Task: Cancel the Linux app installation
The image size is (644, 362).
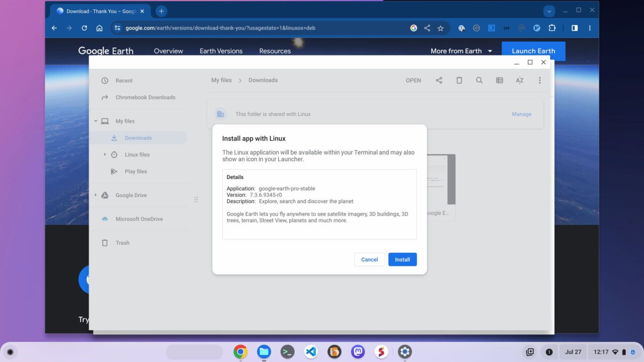Action: pyautogui.click(x=369, y=259)
